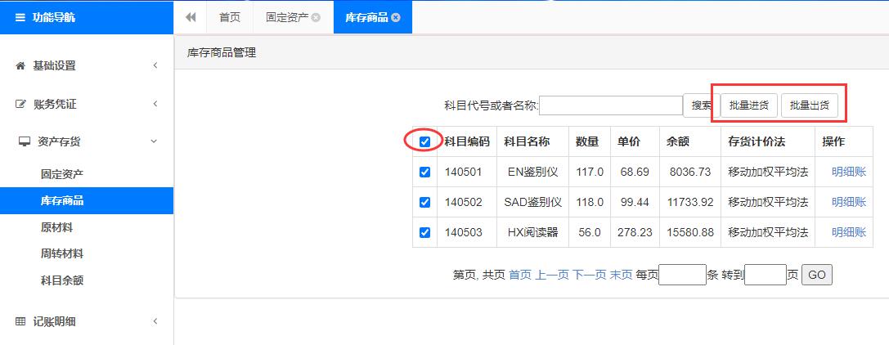Screen dimensions: 889x345
Task: Click the monitor icon next to 资产存货
Action: point(24,141)
